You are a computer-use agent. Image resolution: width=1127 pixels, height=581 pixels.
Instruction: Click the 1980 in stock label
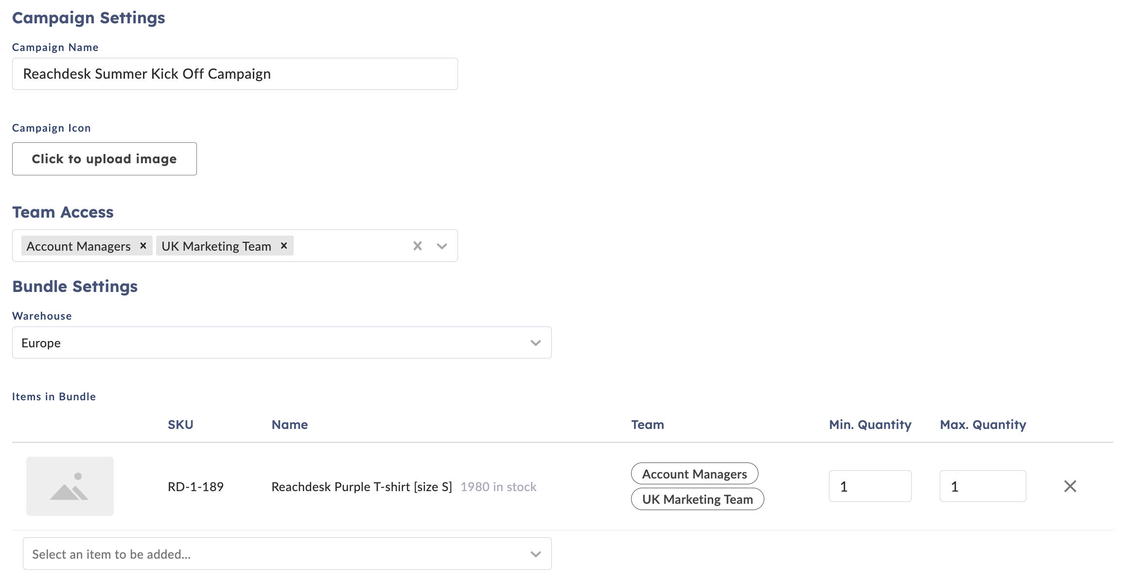click(498, 487)
